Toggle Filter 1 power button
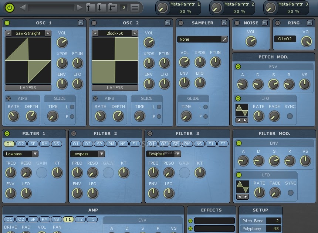Screen dimensions: 318x233 (7, 134)
